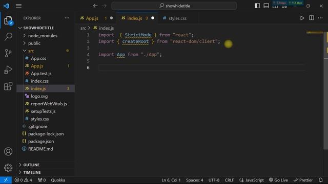Open the hamburger application menu
Image resolution: width=328 pixels, height=184 pixels.
pos(18,6)
